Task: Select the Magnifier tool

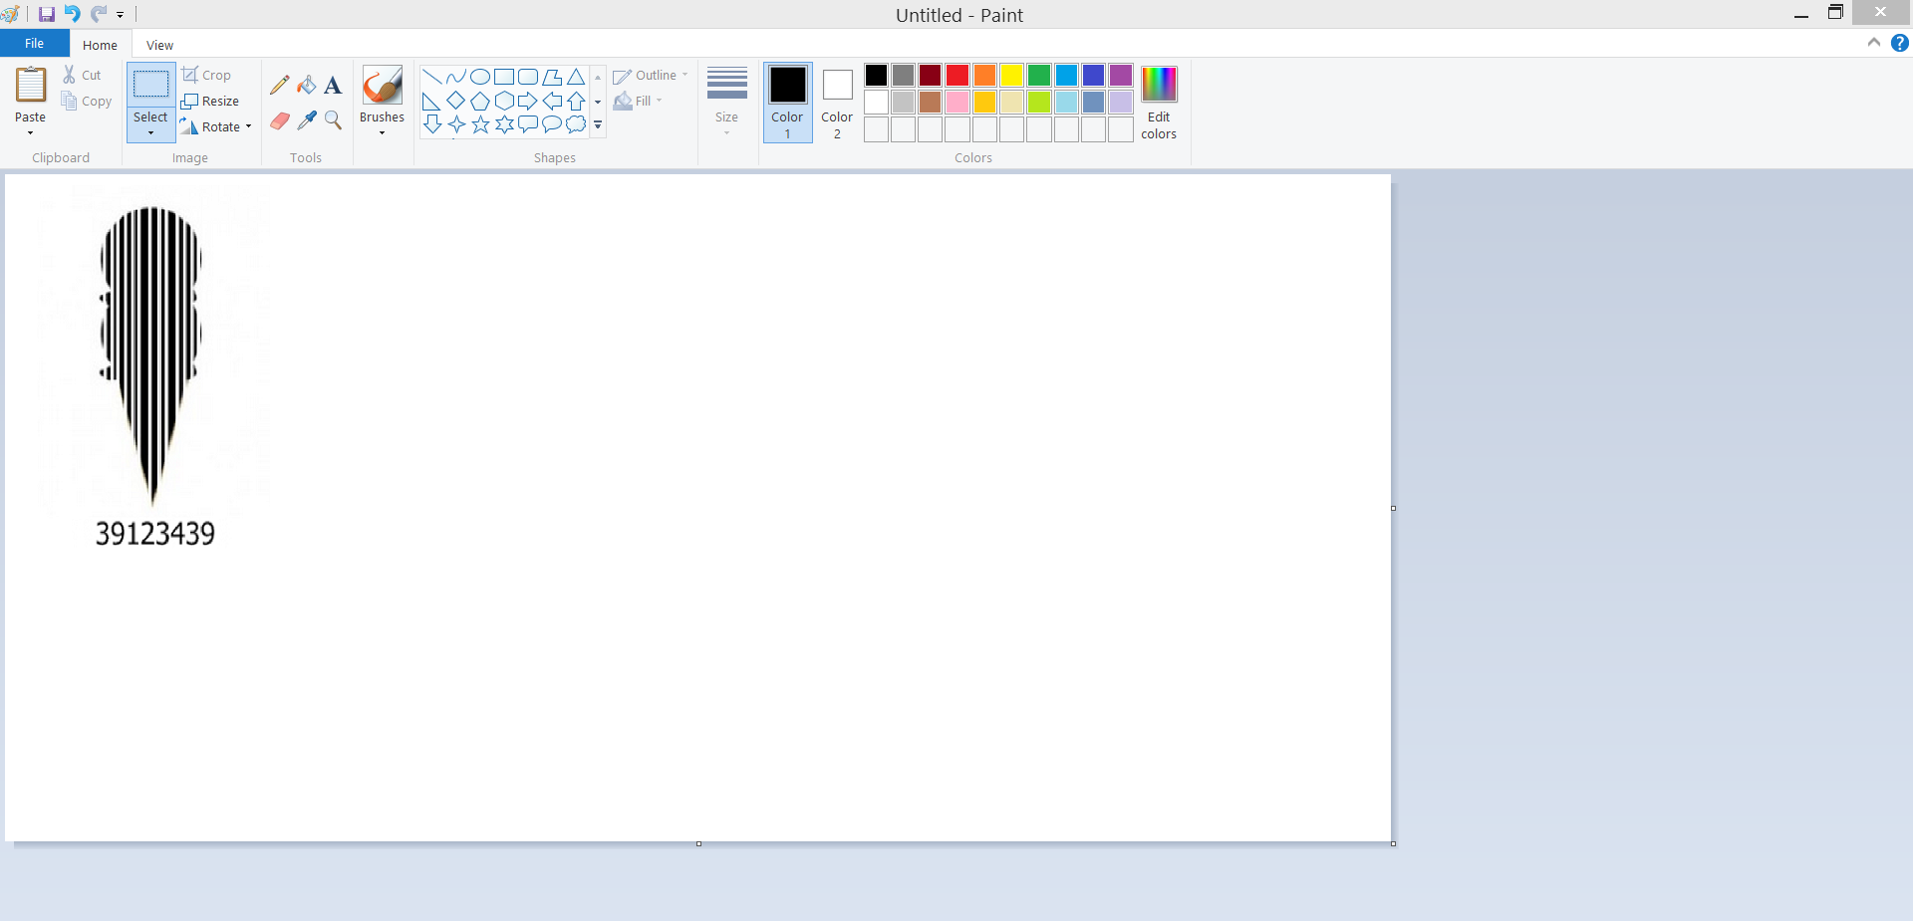Action: pos(333,120)
